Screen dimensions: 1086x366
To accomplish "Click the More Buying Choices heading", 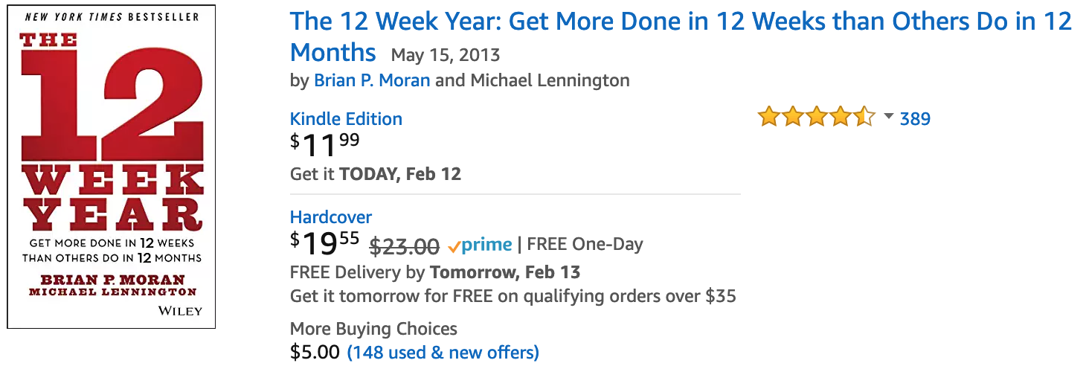I will click(373, 328).
